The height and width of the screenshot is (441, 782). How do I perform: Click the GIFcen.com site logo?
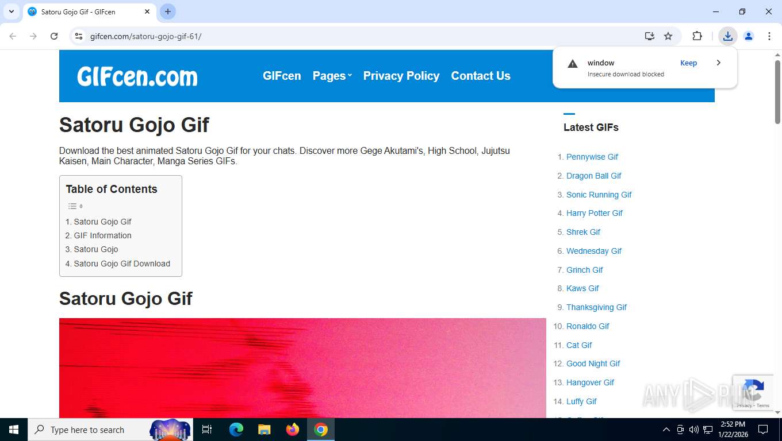coord(137,76)
